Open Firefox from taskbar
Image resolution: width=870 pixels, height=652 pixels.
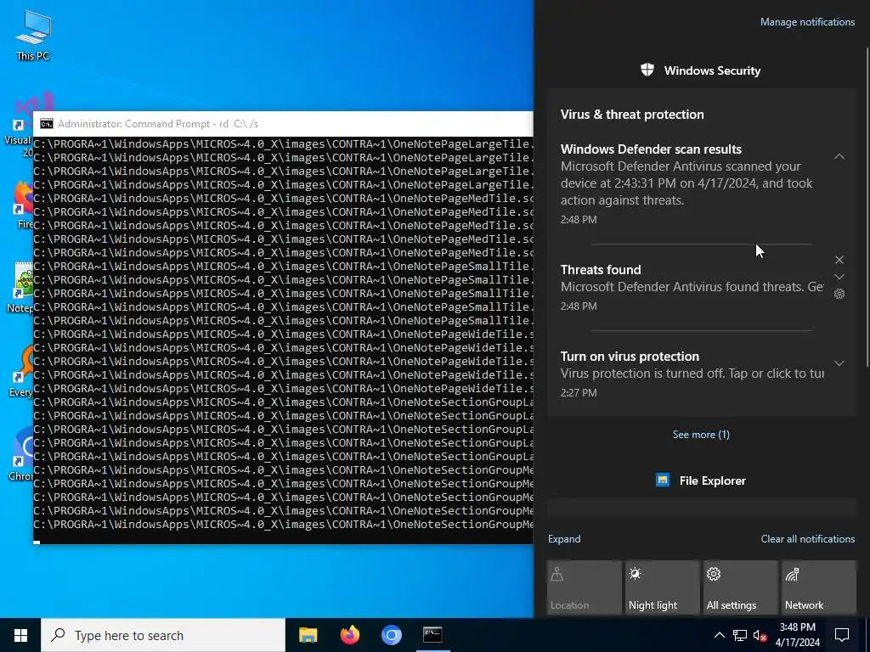(x=349, y=635)
